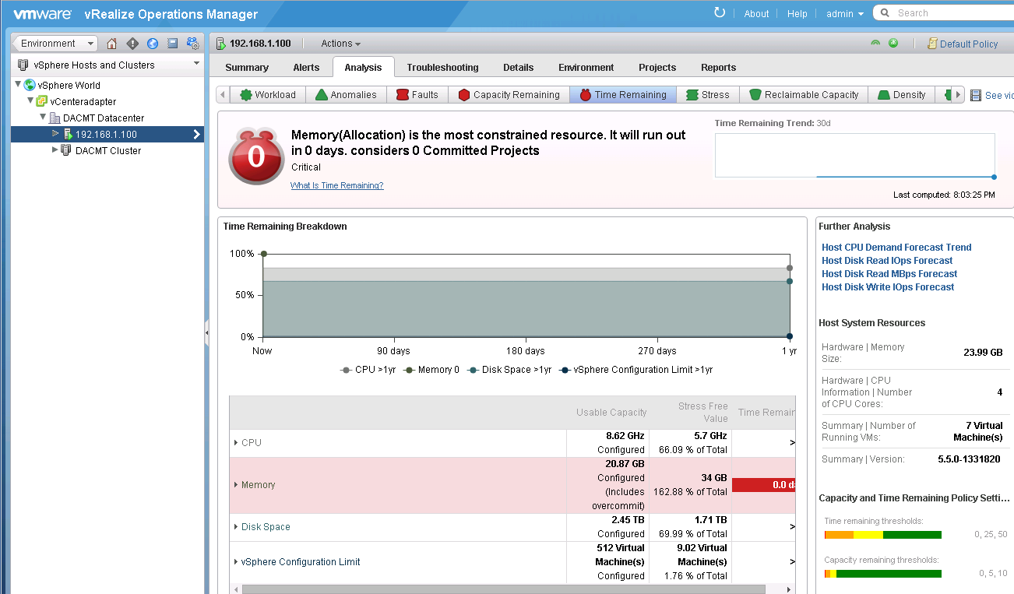Collapse the left panel via splitter handle

pos(206,333)
